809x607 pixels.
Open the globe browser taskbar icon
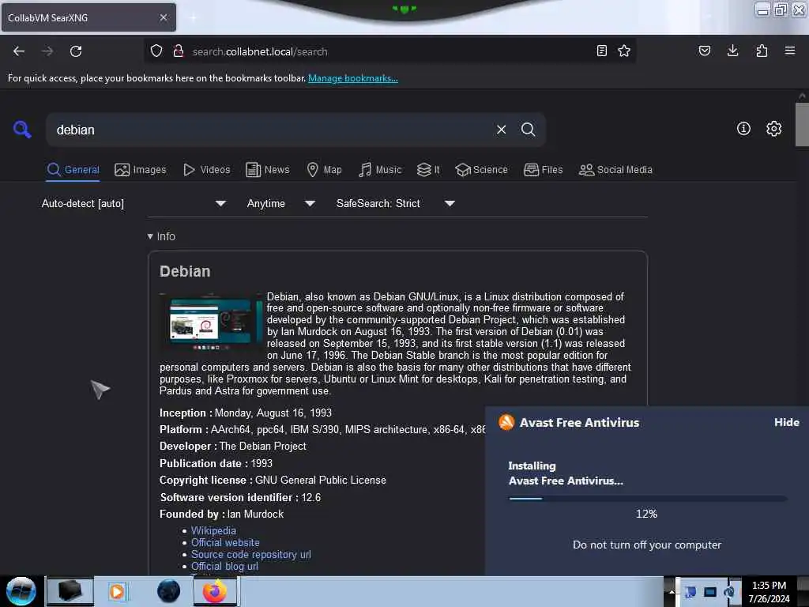pyautogui.click(x=168, y=591)
